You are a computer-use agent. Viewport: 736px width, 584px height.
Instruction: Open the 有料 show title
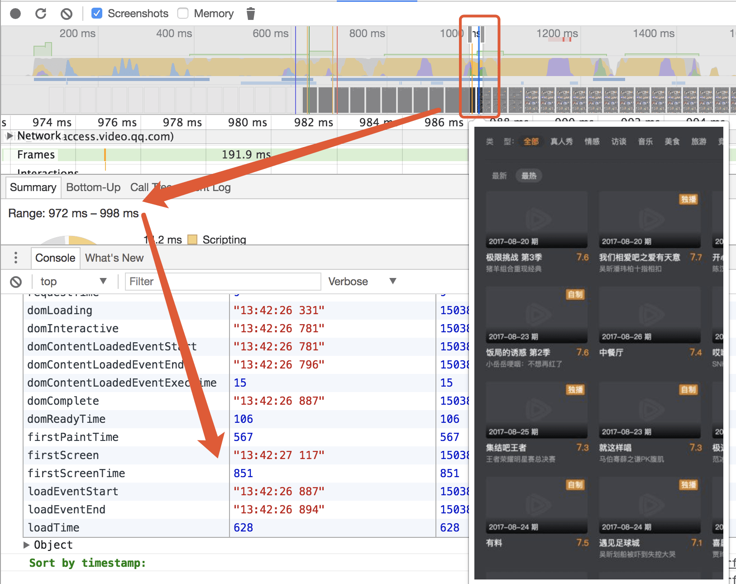coord(494,542)
